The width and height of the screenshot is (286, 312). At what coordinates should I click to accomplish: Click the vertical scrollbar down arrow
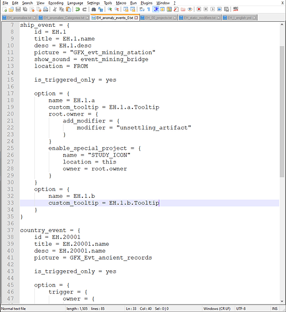282,301
